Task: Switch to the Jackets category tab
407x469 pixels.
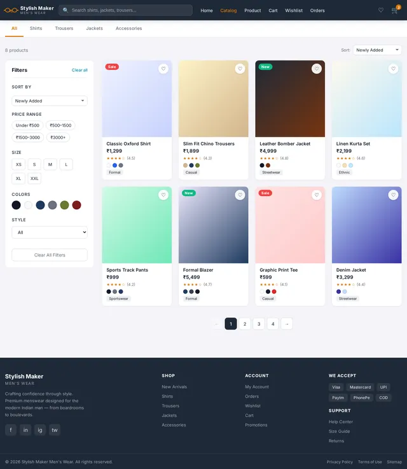Action: coord(94,29)
